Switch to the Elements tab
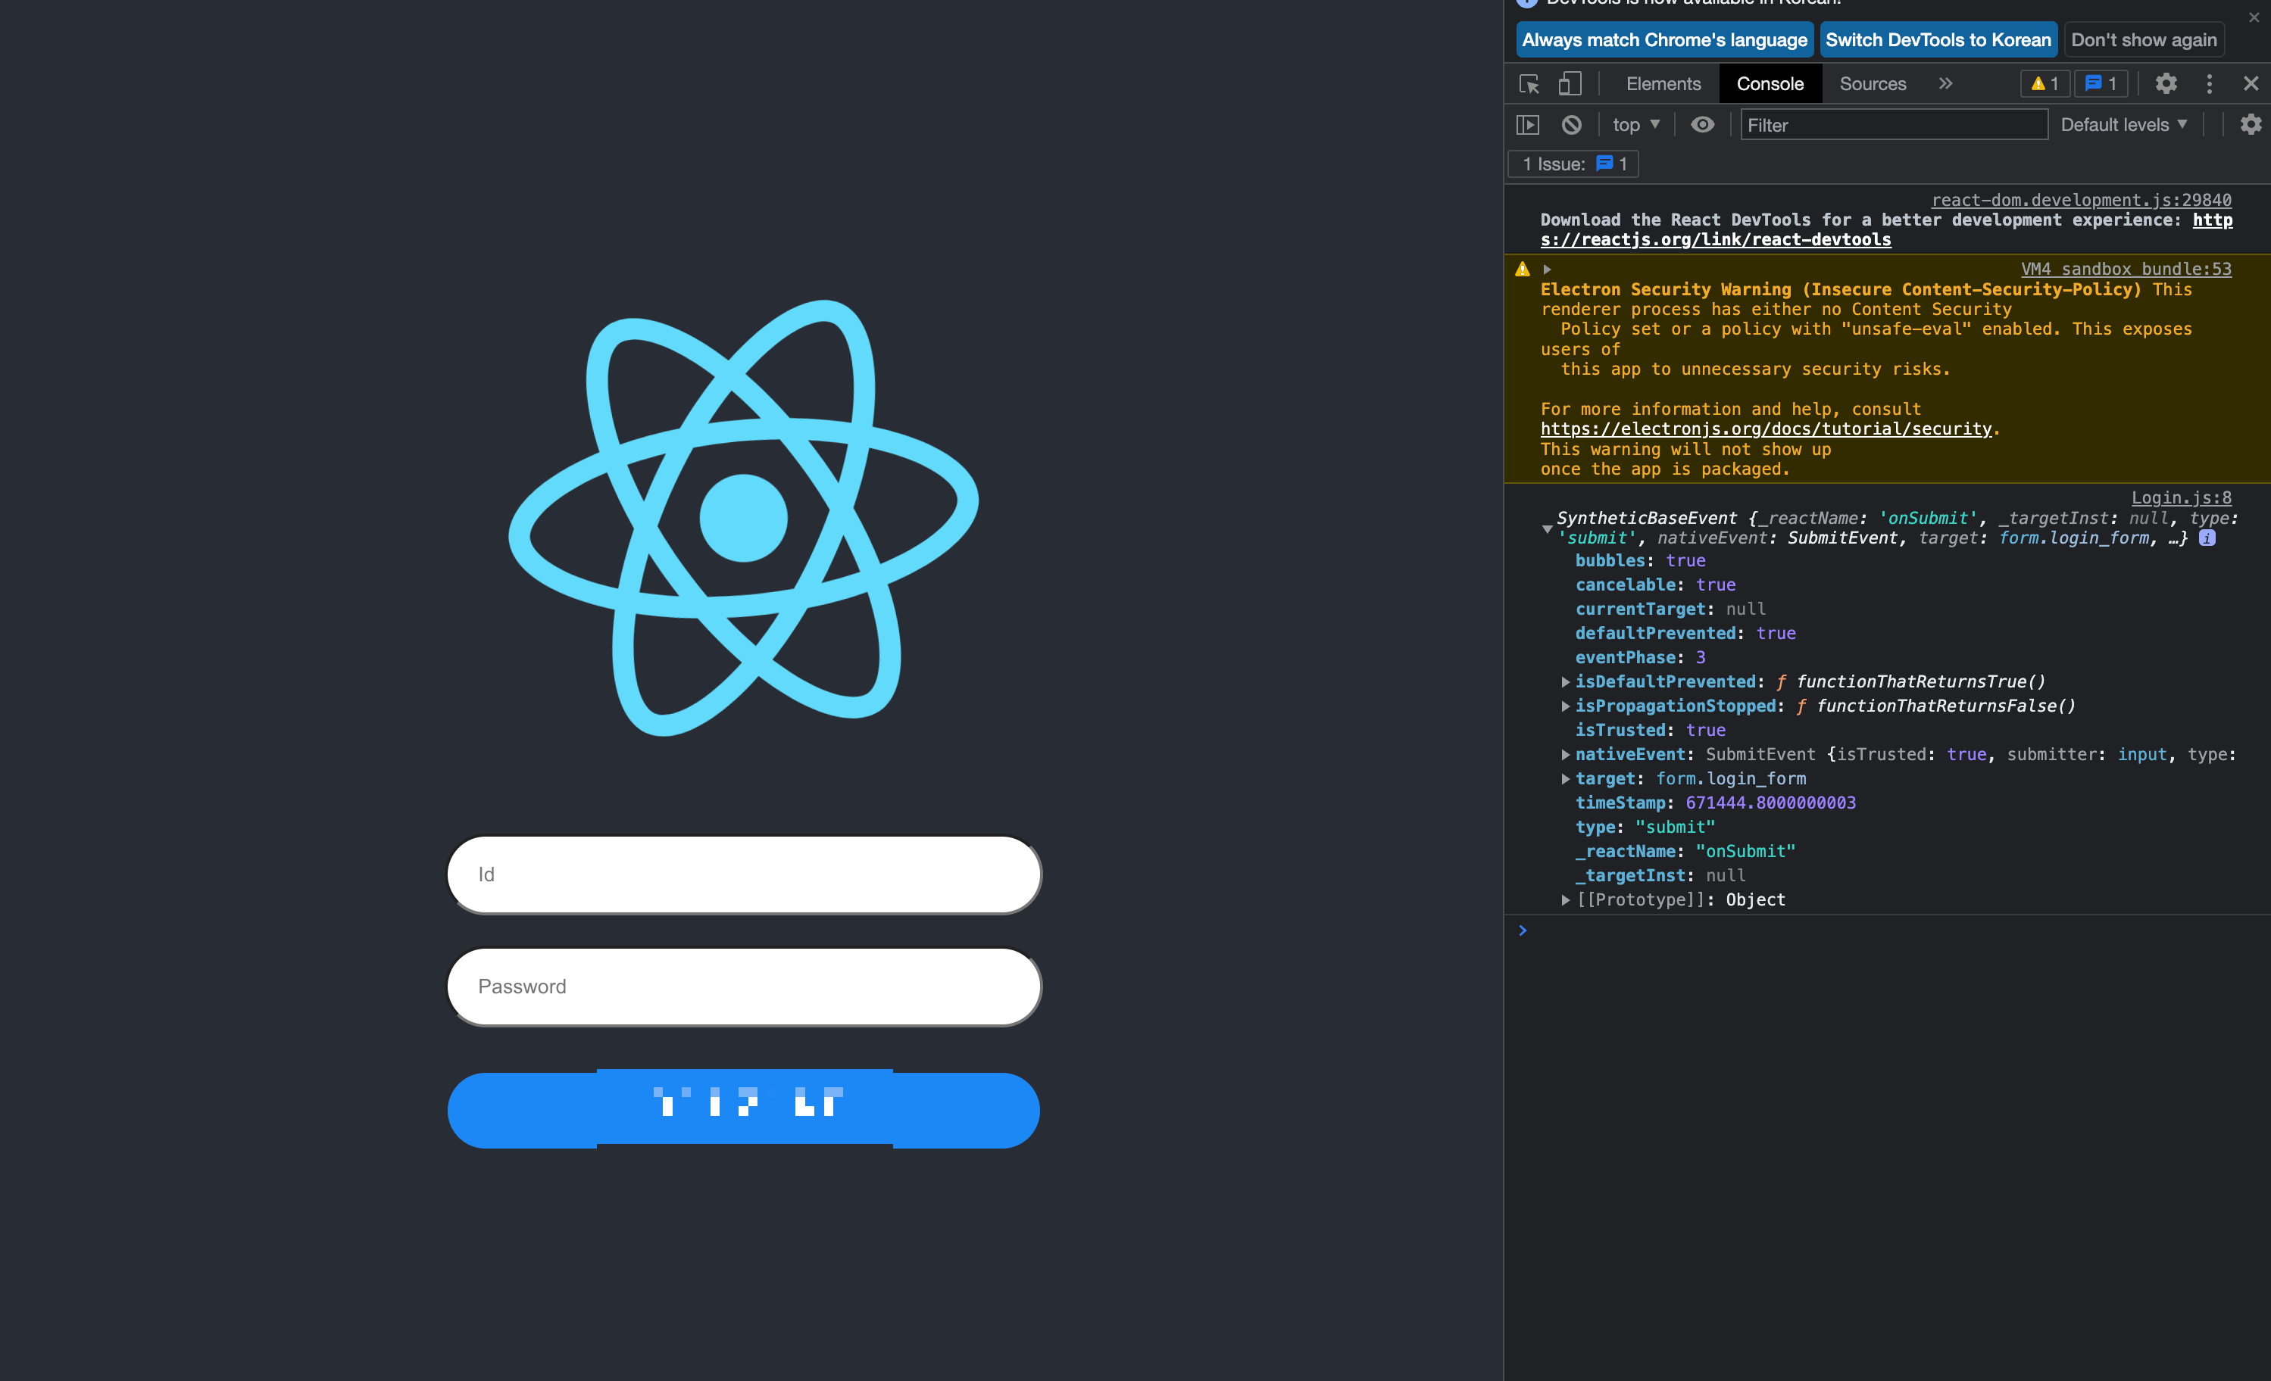Image resolution: width=2271 pixels, height=1381 pixels. coord(1663,84)
